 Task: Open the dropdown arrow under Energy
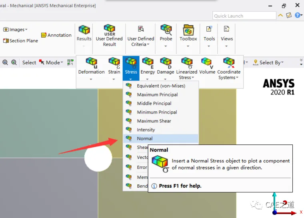147,79
